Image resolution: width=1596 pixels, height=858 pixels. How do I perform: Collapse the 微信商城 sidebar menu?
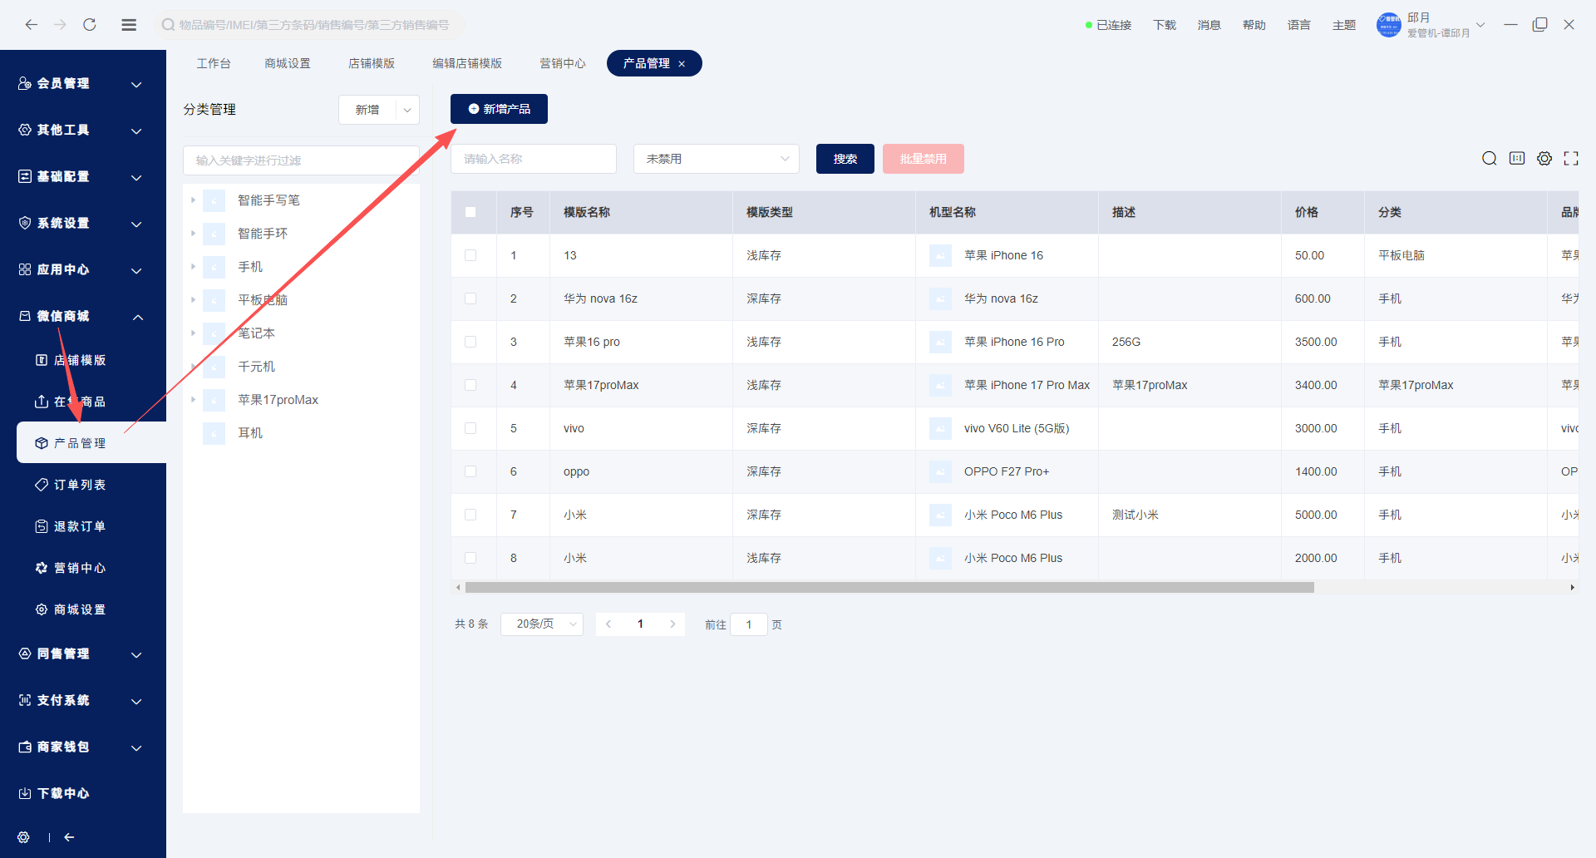coord(83,317)
